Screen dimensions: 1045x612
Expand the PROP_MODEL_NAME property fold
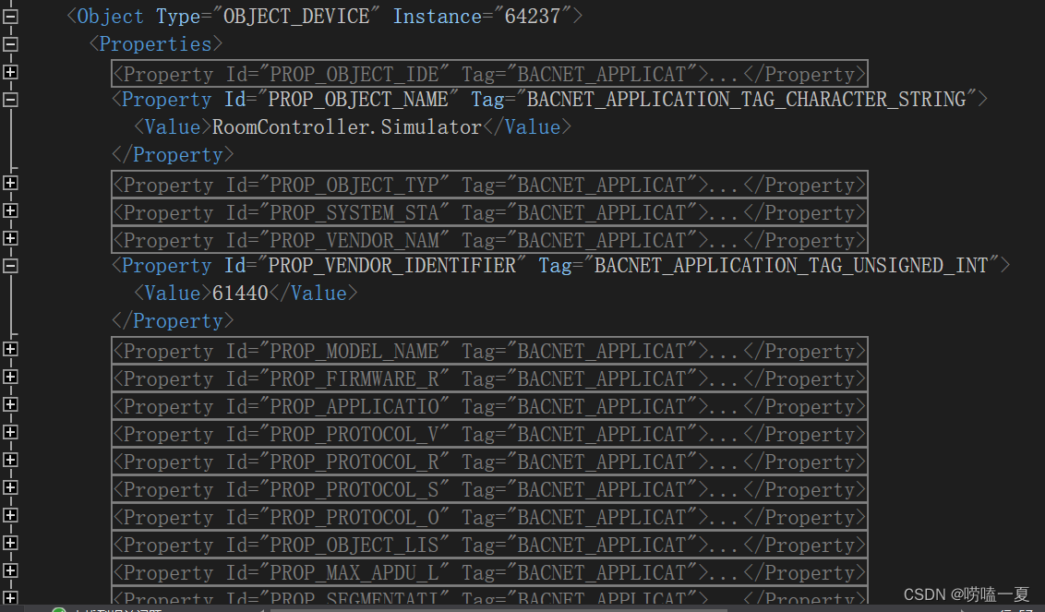click(10, 349)
